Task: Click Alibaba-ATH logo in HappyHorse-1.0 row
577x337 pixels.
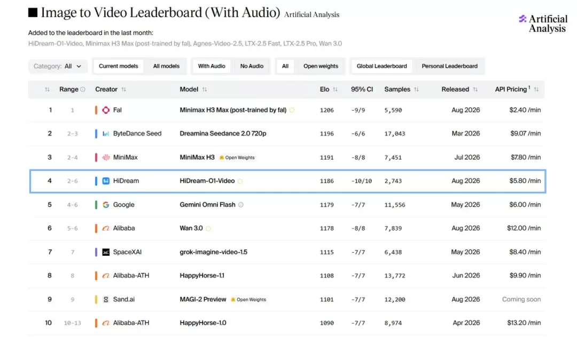Action: [106, 323]
